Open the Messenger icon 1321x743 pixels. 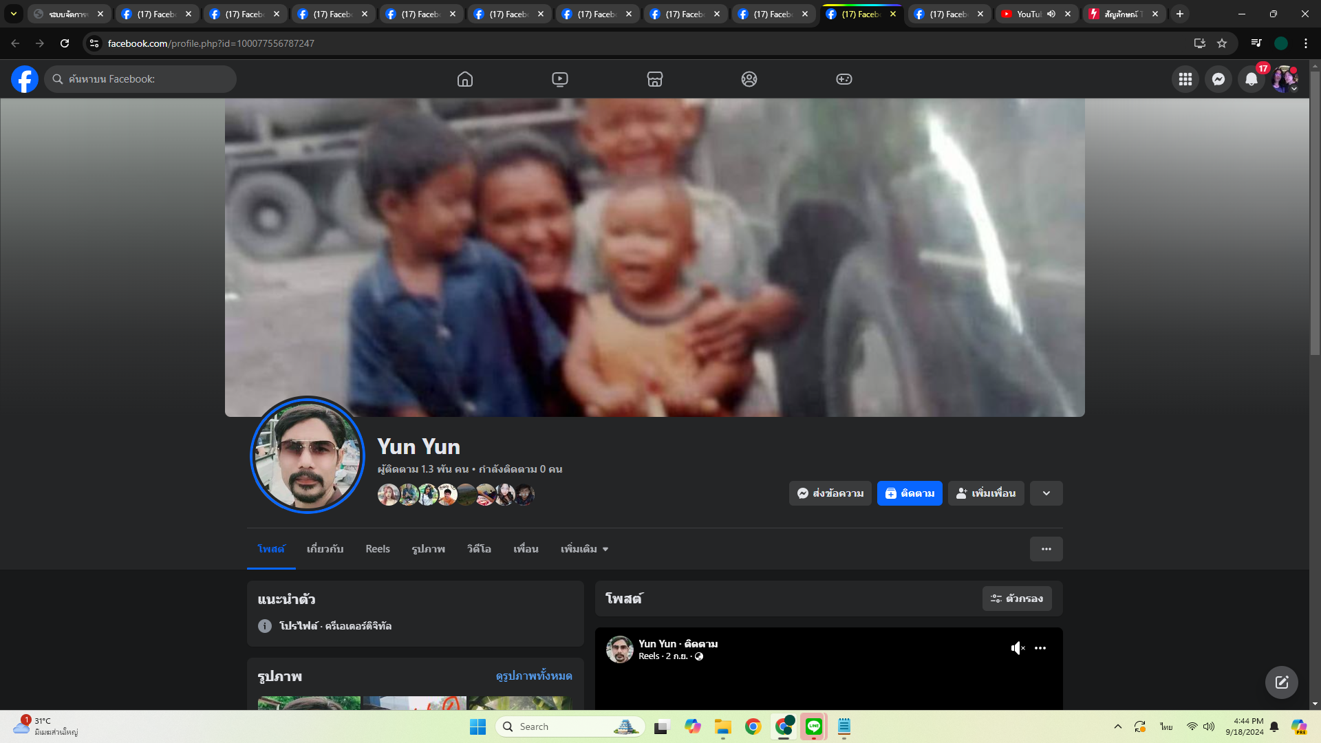click(x=1218, y=79)
